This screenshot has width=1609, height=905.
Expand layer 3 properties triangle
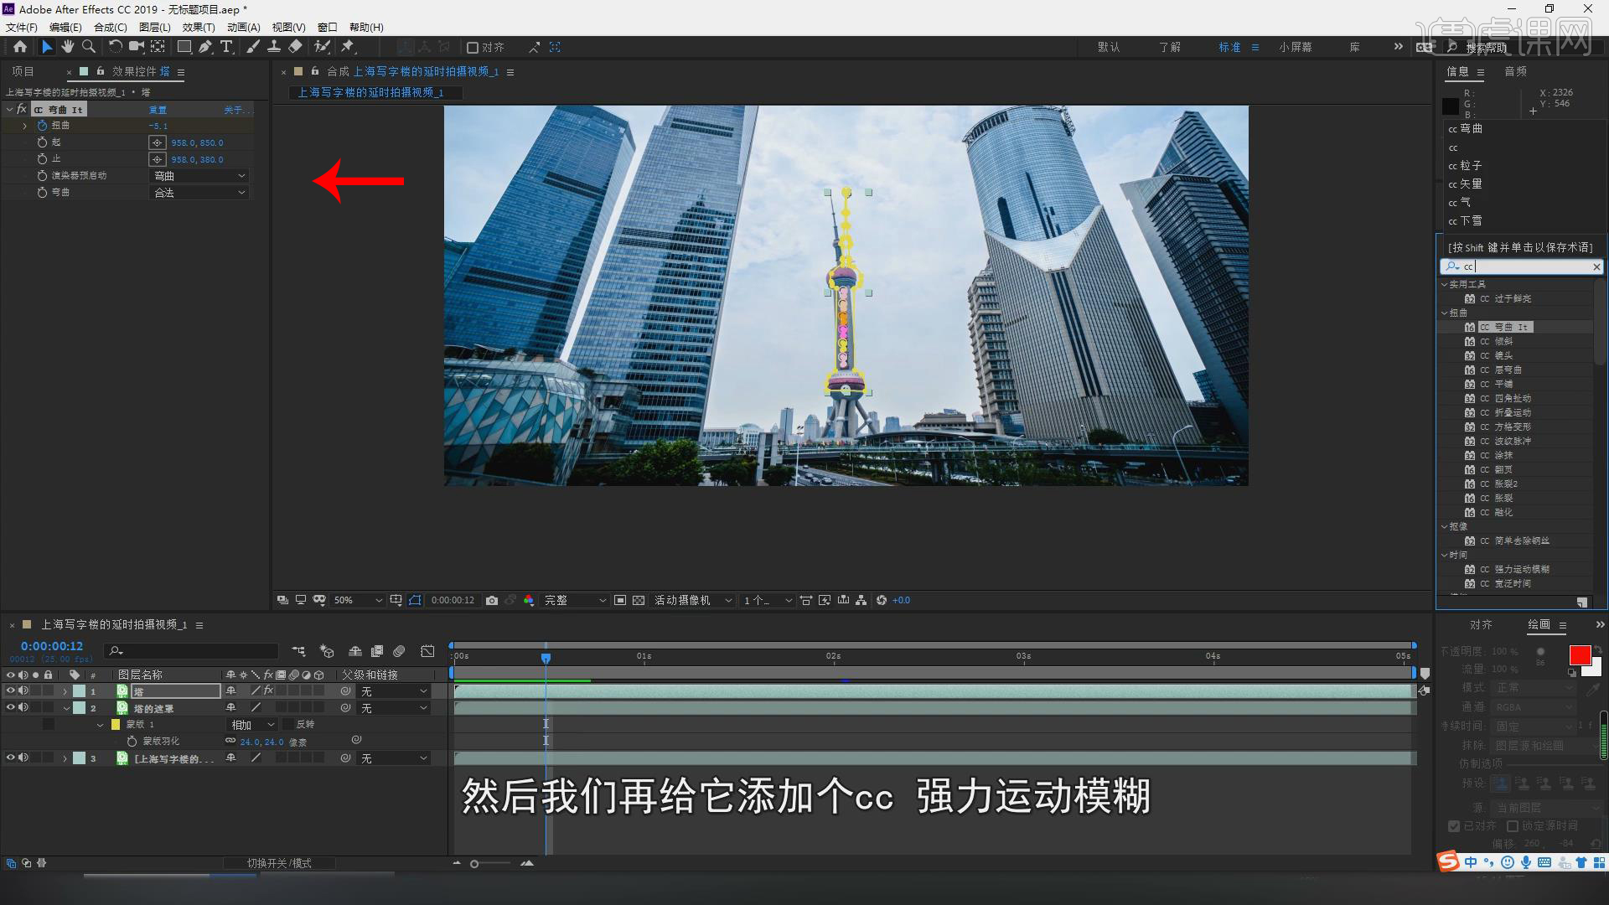coord(65,758)
